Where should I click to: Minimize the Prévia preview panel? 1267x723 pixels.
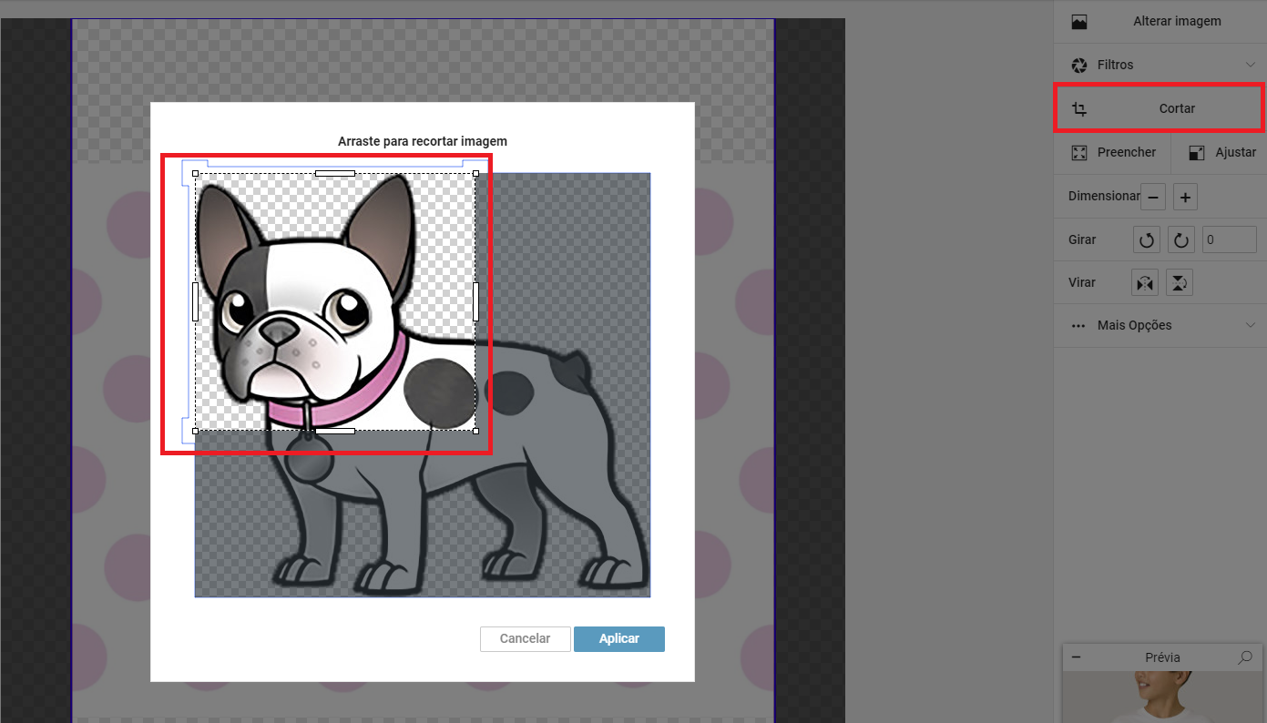[x=1076, y=657]
